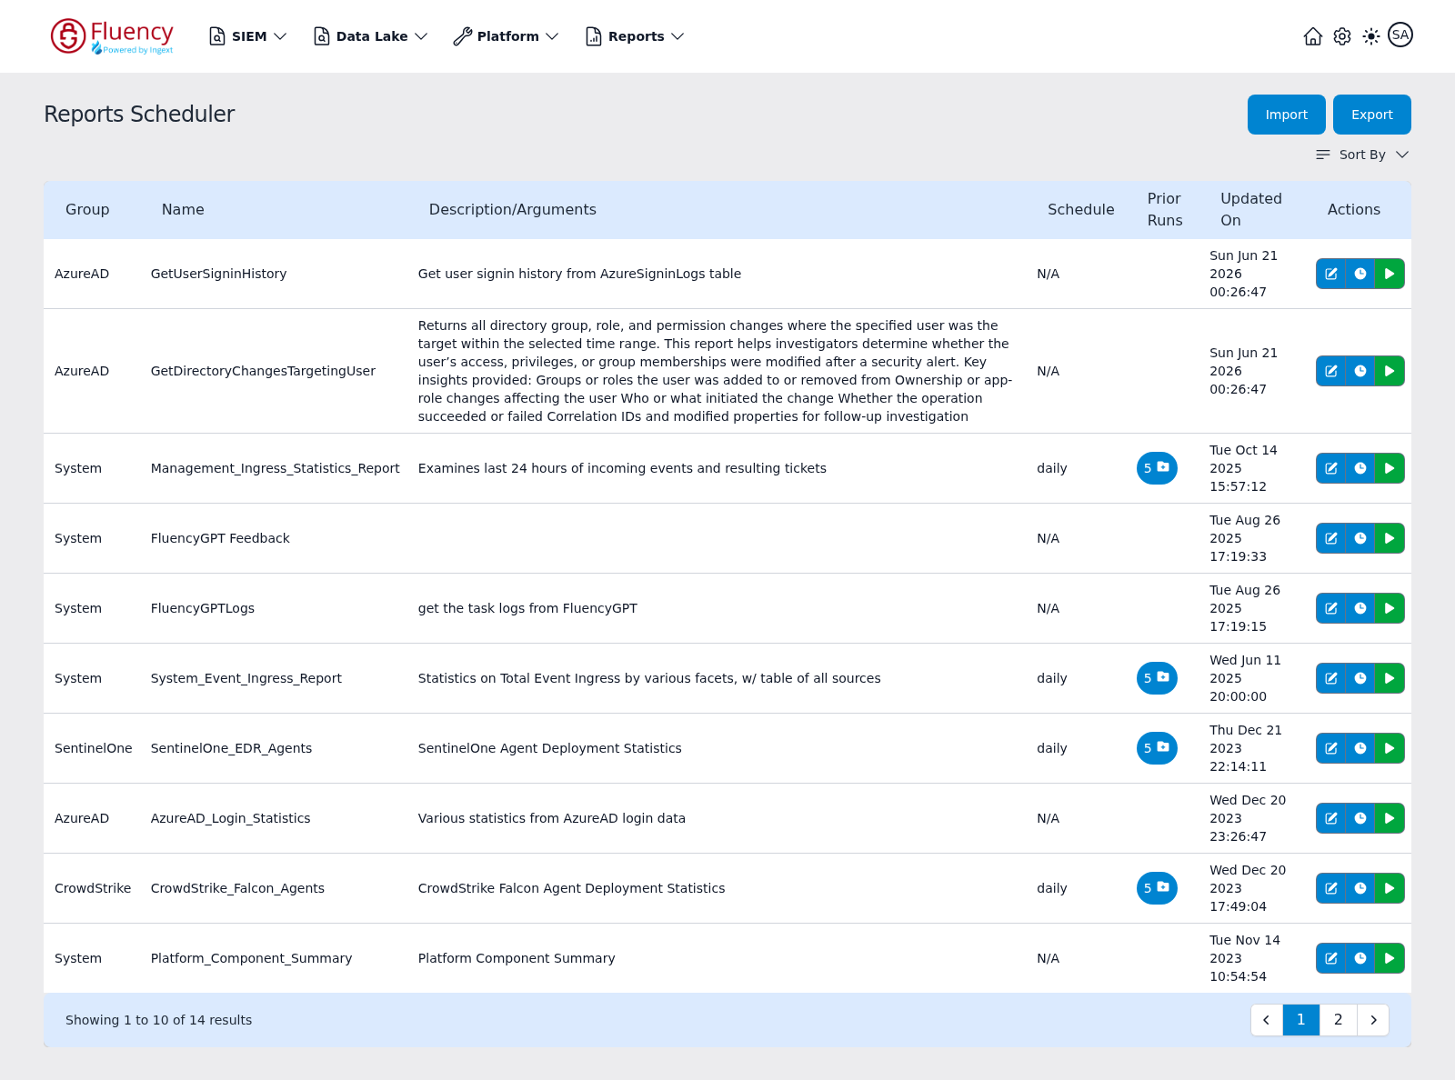Click the Export button

(x=1371, y=115)
